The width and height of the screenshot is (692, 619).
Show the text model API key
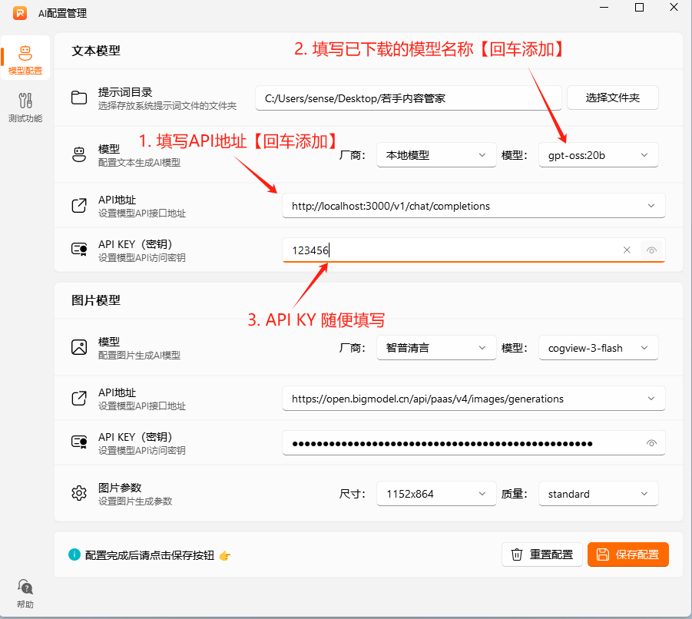[x=651, y=250]
